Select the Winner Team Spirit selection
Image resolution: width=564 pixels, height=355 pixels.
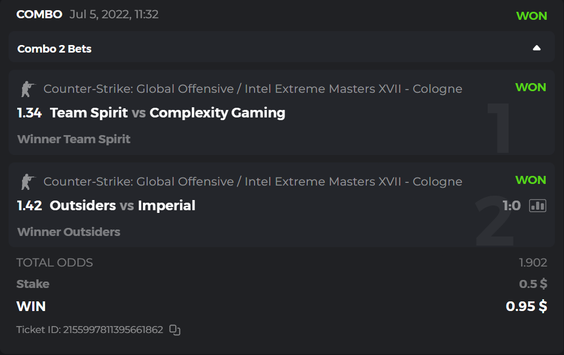[74, 139]
